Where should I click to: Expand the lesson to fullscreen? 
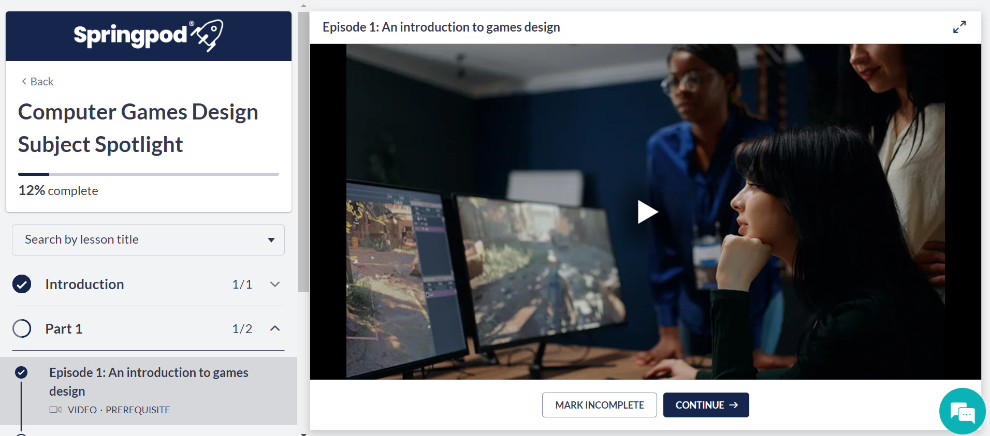(959, 27)
